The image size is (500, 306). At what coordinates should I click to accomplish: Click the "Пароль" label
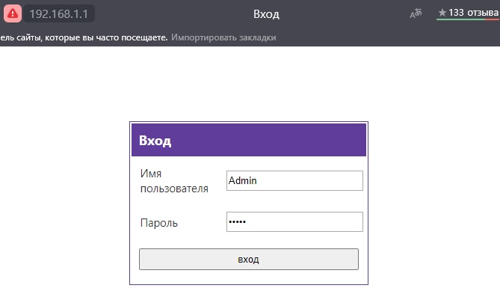coord(158,223)
